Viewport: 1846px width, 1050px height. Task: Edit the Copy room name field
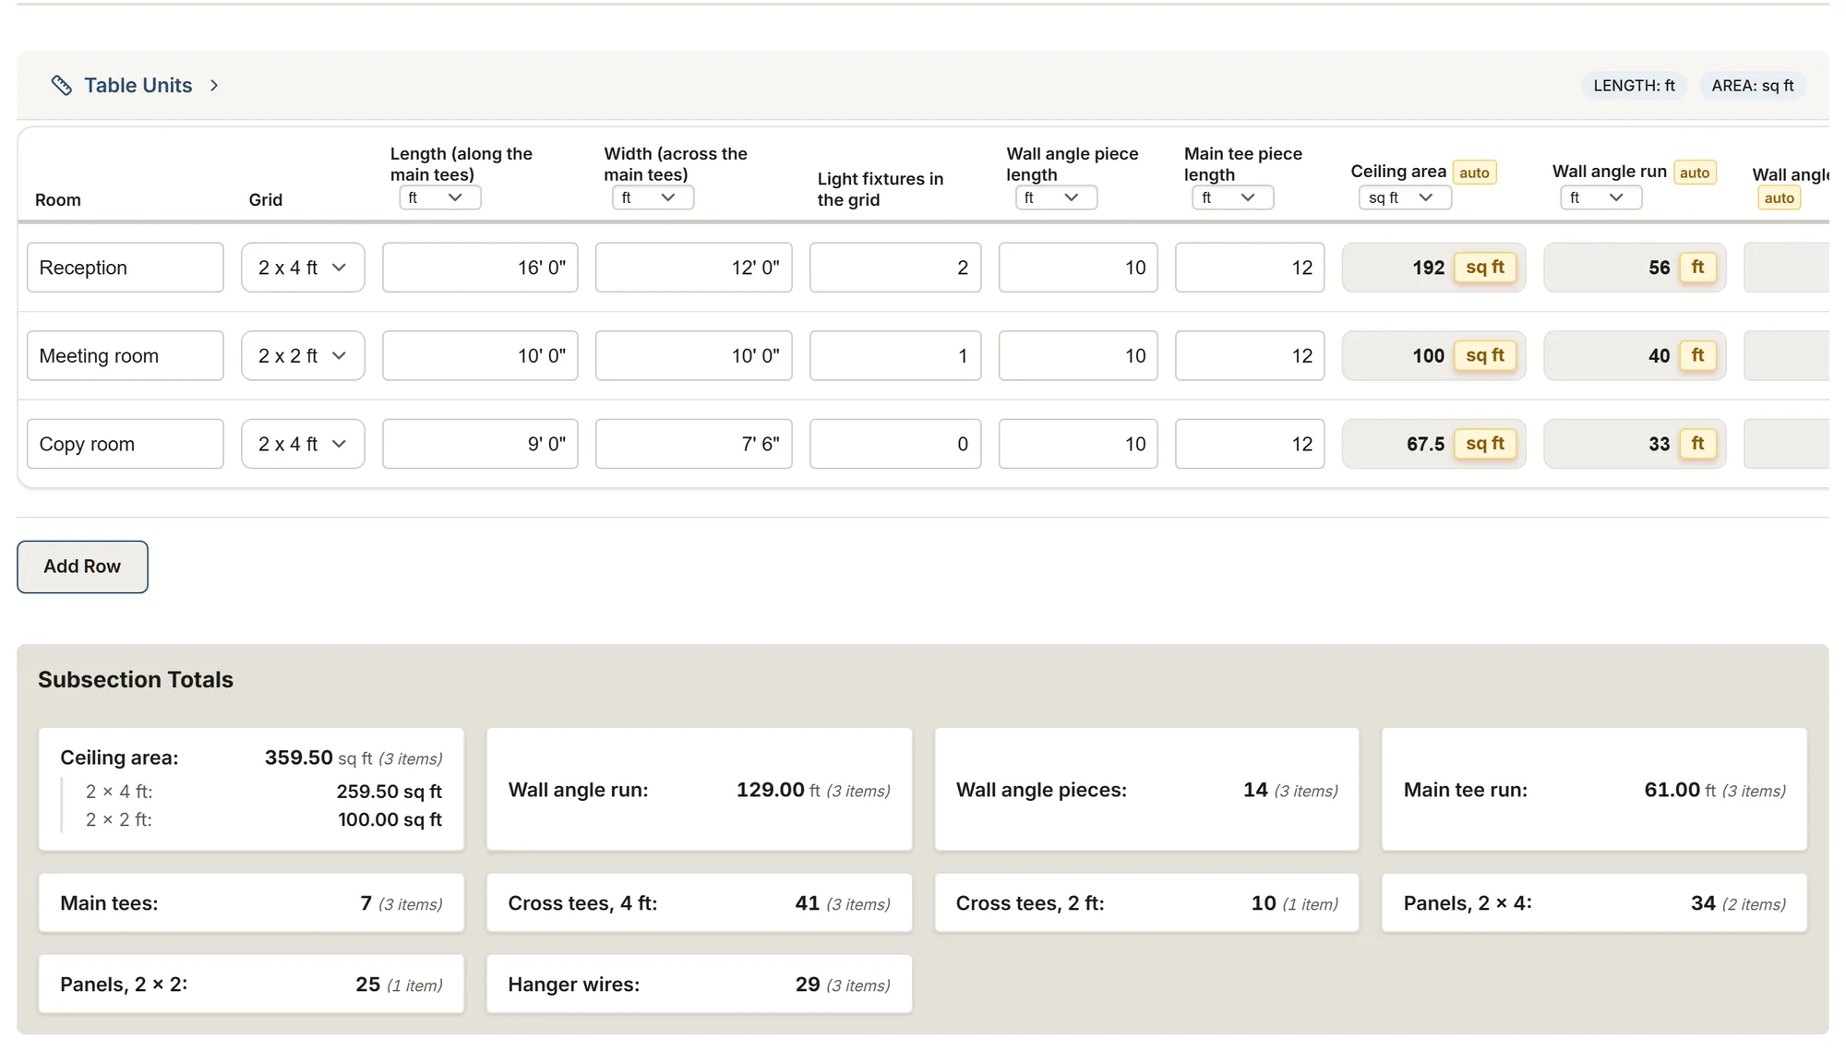126,444
